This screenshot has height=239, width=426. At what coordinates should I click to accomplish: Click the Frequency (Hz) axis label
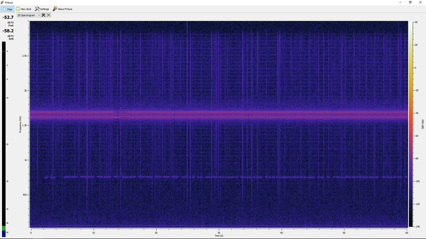pyautogui.click(x=20, y=124)
